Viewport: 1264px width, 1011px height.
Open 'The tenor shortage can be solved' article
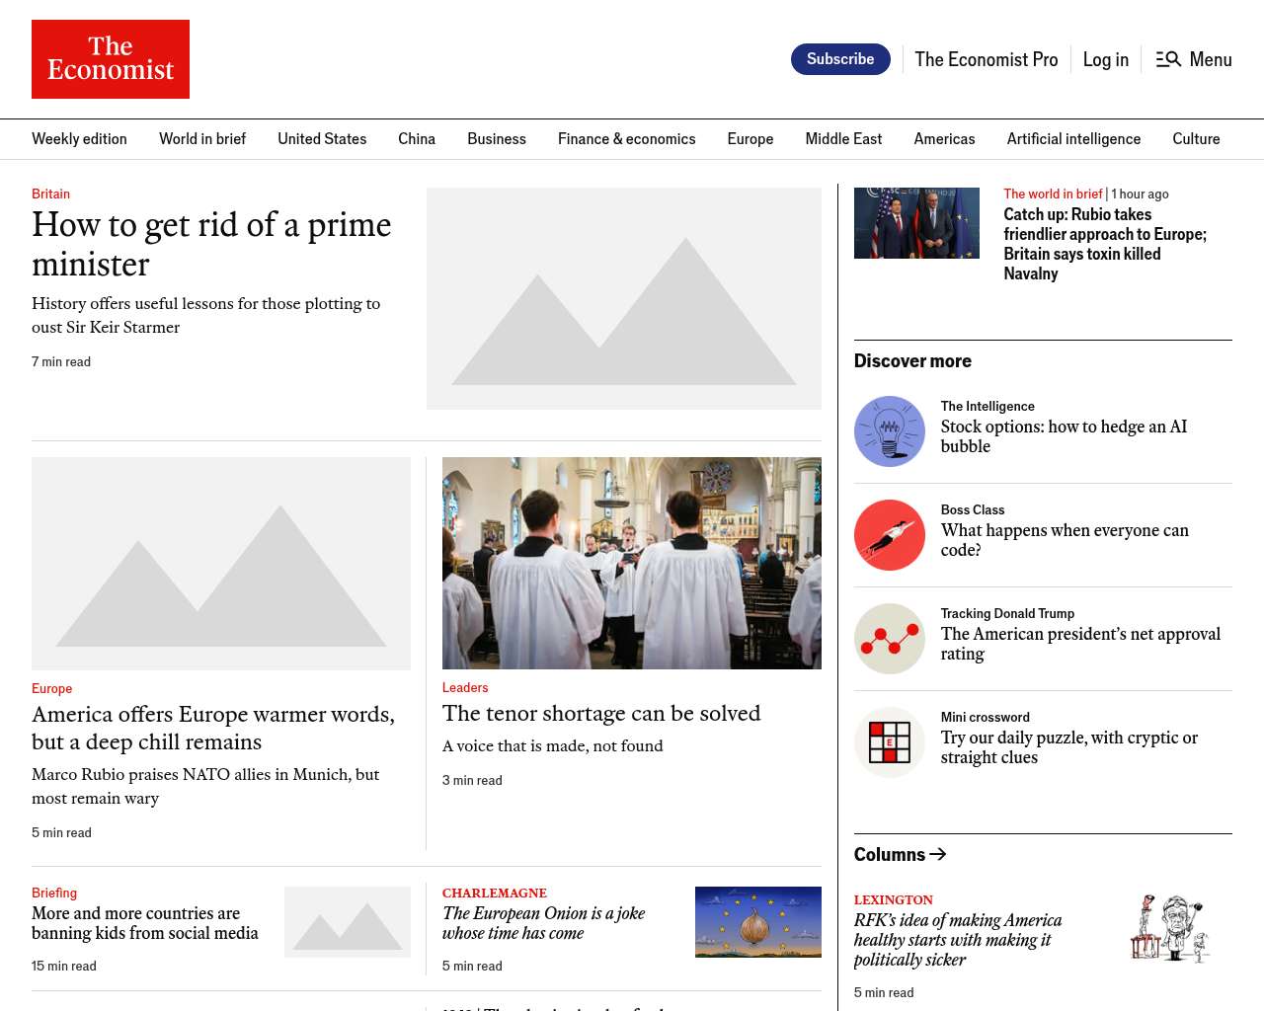pos(600,713)
